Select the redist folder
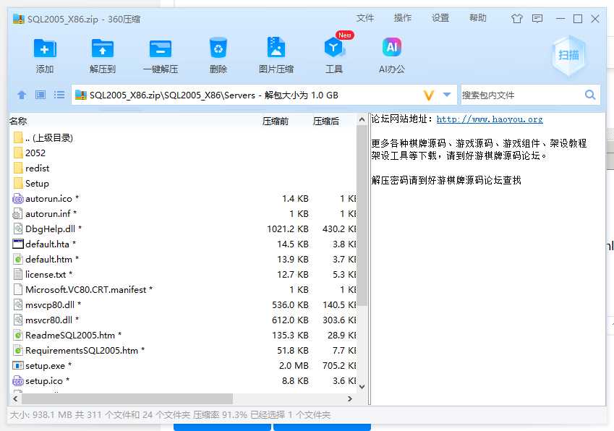Image resolution: width=614 pixels, height=431 pixels. tap(183, 168)
